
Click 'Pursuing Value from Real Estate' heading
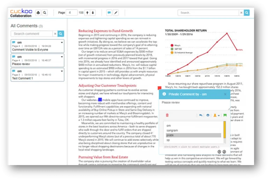tap(103, 157)
